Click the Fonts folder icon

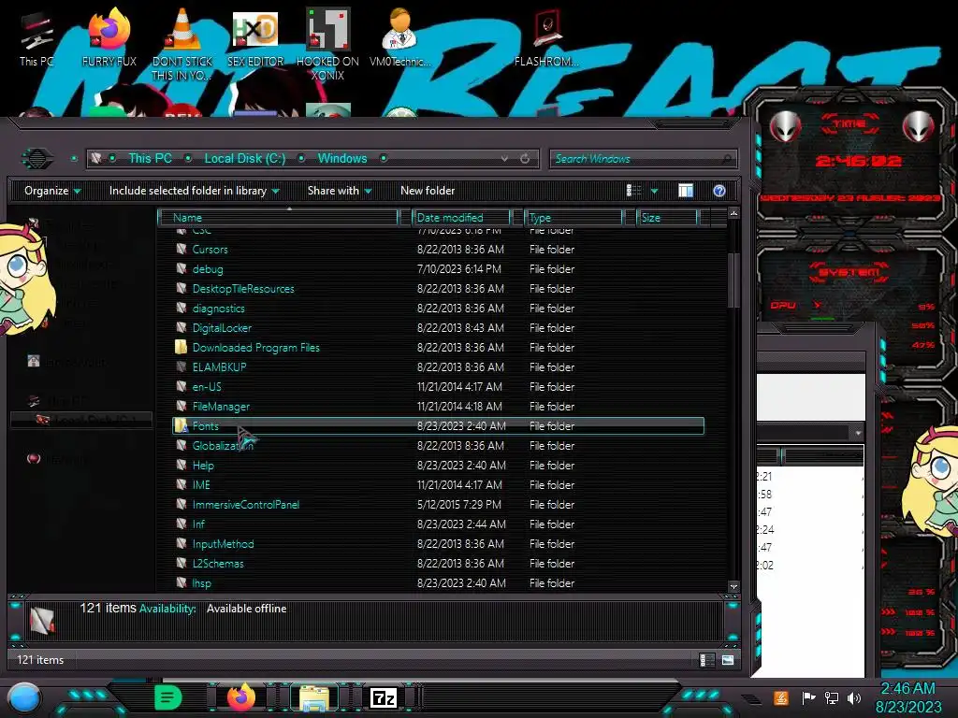(x=181, y=425)
